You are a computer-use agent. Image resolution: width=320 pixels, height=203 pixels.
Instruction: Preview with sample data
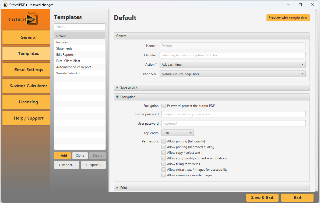(x=288, y=18)
